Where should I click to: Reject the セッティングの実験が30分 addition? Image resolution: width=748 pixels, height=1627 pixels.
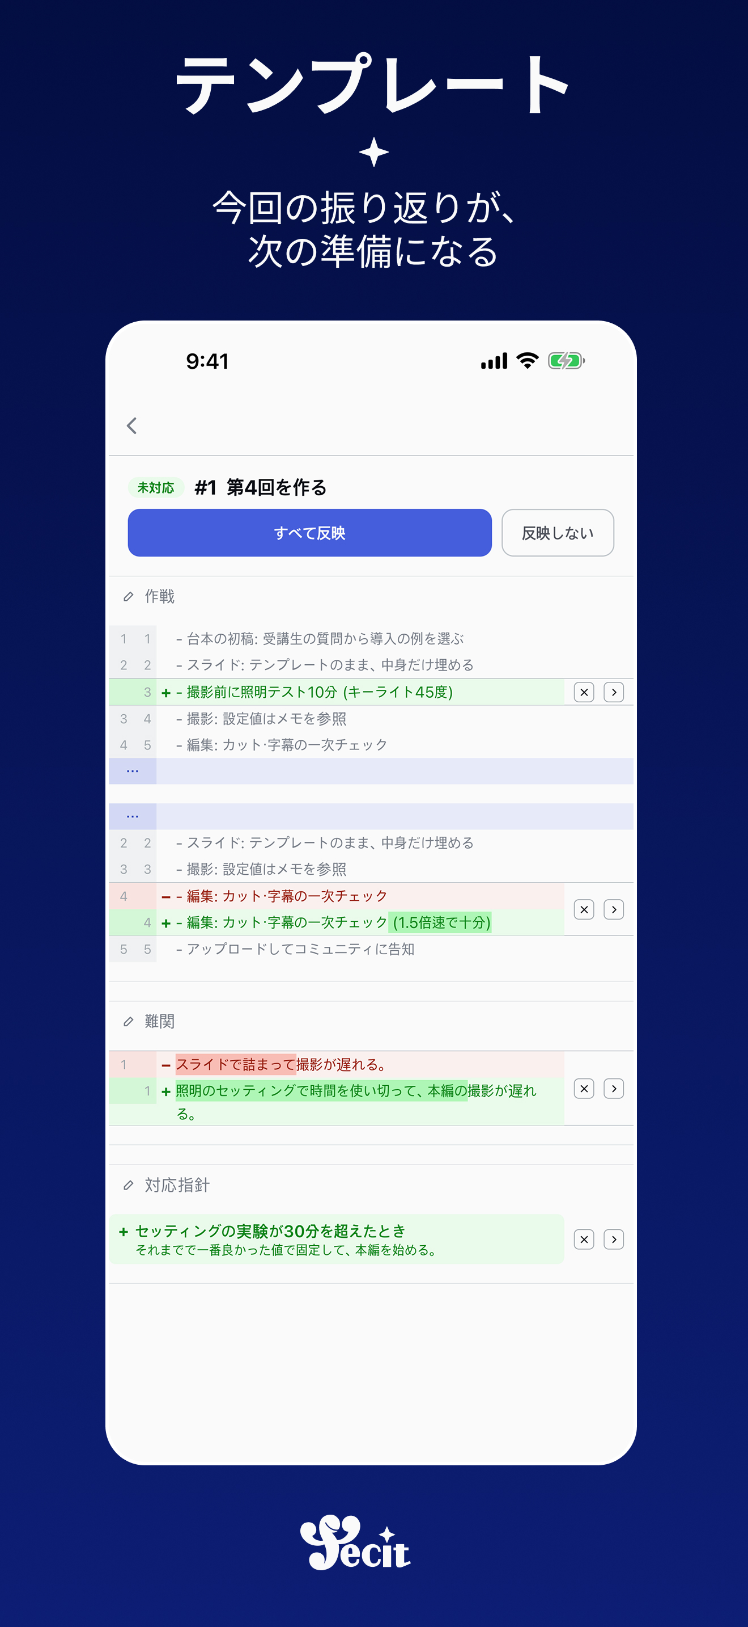pos(584,1240)
